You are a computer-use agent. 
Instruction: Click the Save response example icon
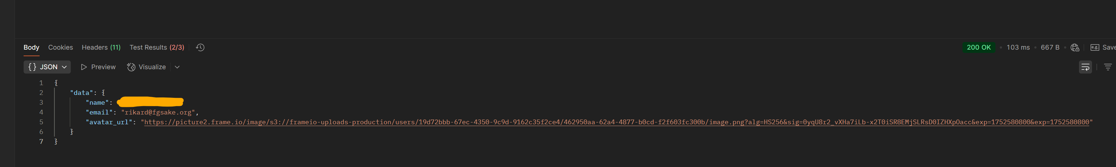click(1095, 47)
